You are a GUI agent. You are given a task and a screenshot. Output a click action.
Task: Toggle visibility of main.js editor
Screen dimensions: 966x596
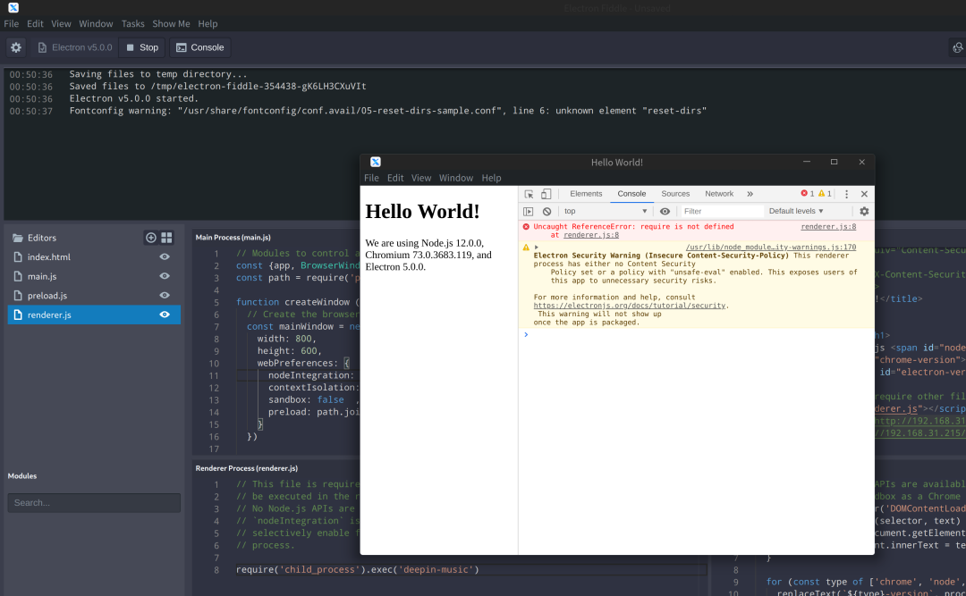(165, 276)
